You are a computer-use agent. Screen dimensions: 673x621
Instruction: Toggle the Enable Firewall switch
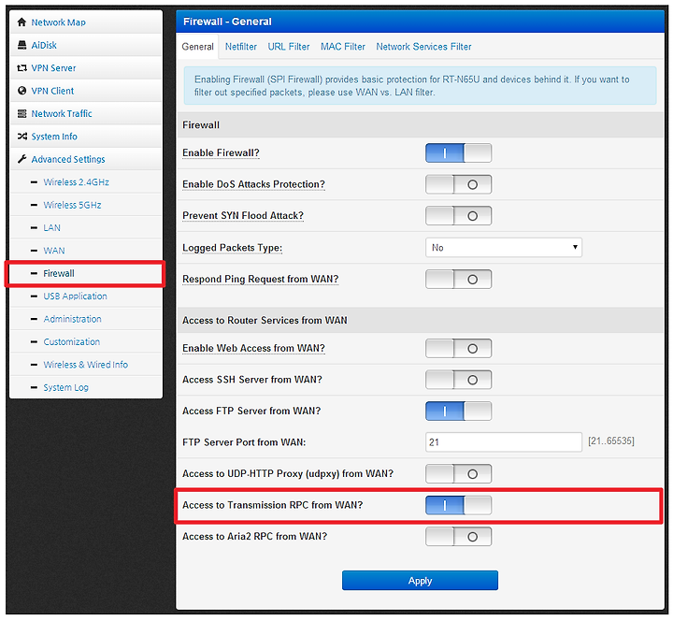point(458,152)
